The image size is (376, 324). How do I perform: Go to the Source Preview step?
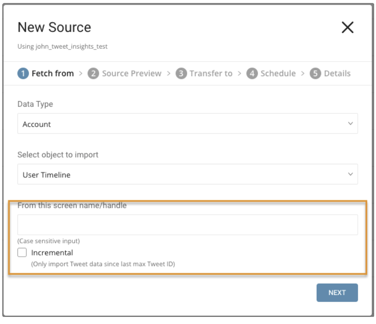132,74
